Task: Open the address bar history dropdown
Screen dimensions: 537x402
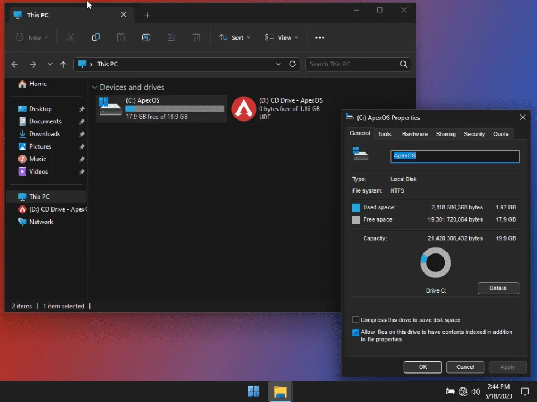Action: [x=279, y=64]
